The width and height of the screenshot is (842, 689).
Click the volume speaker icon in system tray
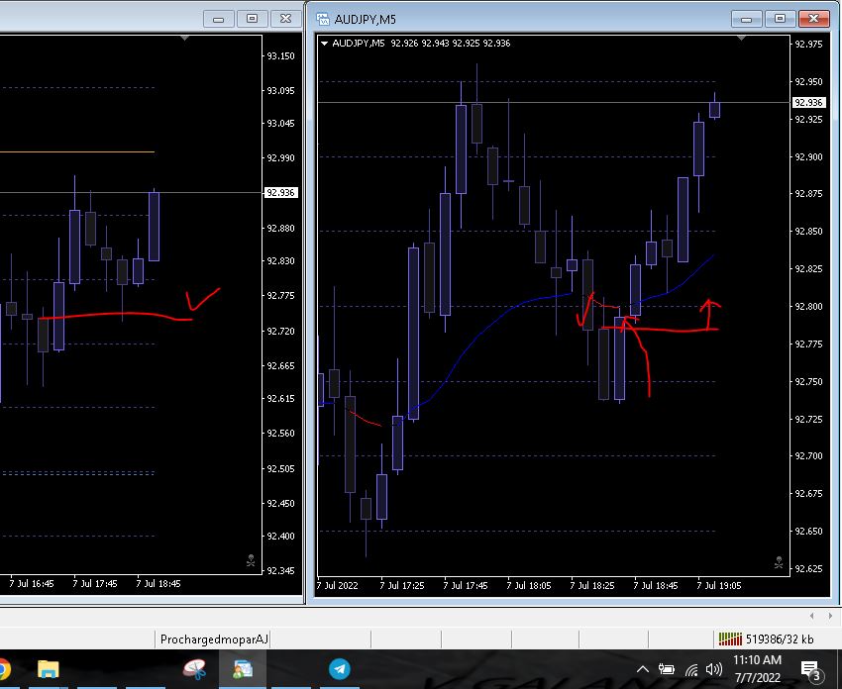(x=713, y=670)
